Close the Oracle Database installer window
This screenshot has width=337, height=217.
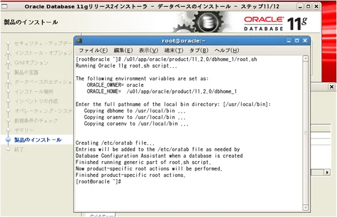click(316, 6)
